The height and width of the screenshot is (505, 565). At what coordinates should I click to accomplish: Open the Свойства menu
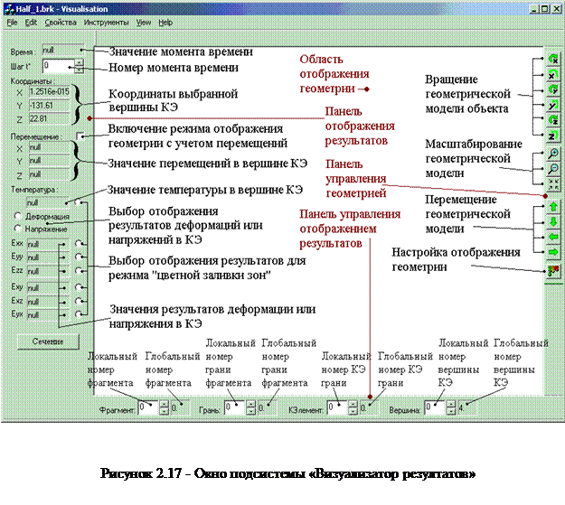point(61,23)
